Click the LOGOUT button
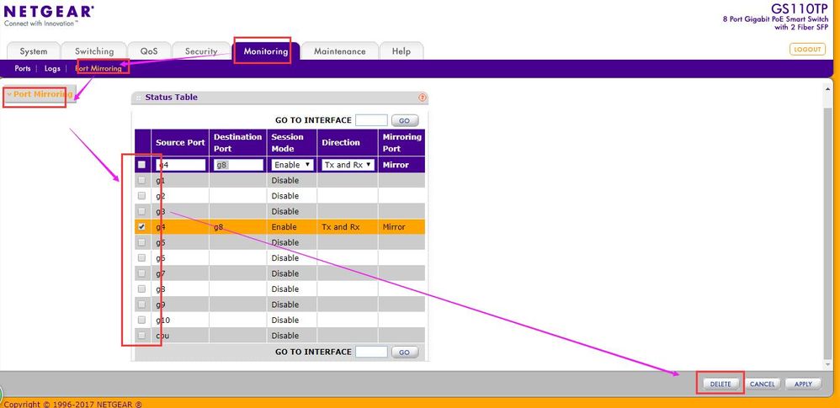This screenshot has width=840, height=408. (807, 50)
